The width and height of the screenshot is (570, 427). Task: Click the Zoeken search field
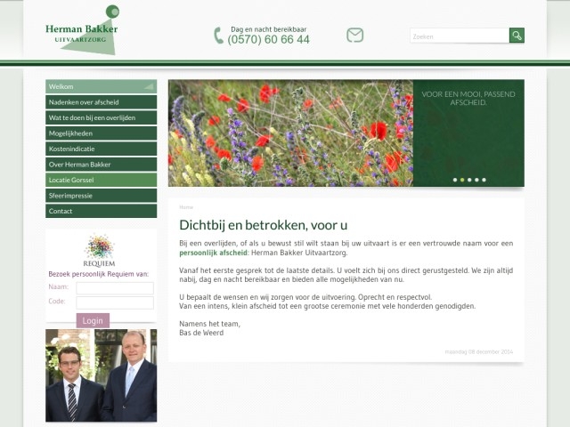click(x=459, y=36)
